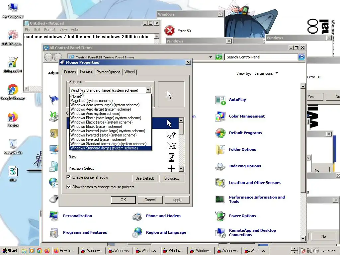Open Color Management icon
340x255 pixels.
click(x=220, y=116)
